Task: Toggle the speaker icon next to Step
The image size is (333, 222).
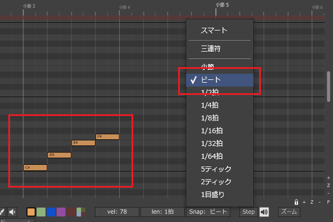Action: coord(265,211)
